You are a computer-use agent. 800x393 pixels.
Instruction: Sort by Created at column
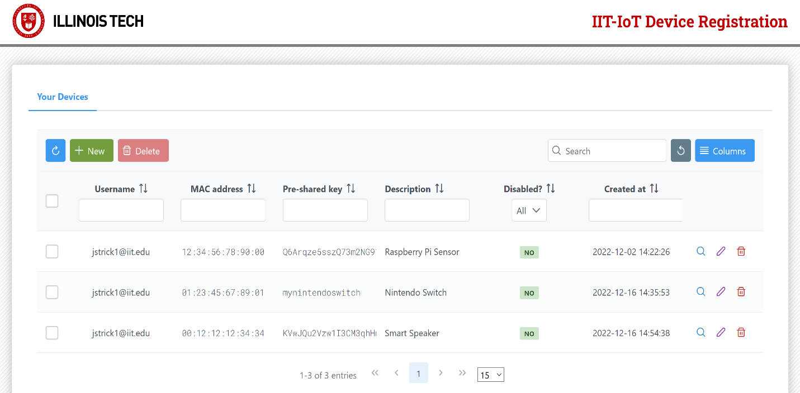(654, 189)
